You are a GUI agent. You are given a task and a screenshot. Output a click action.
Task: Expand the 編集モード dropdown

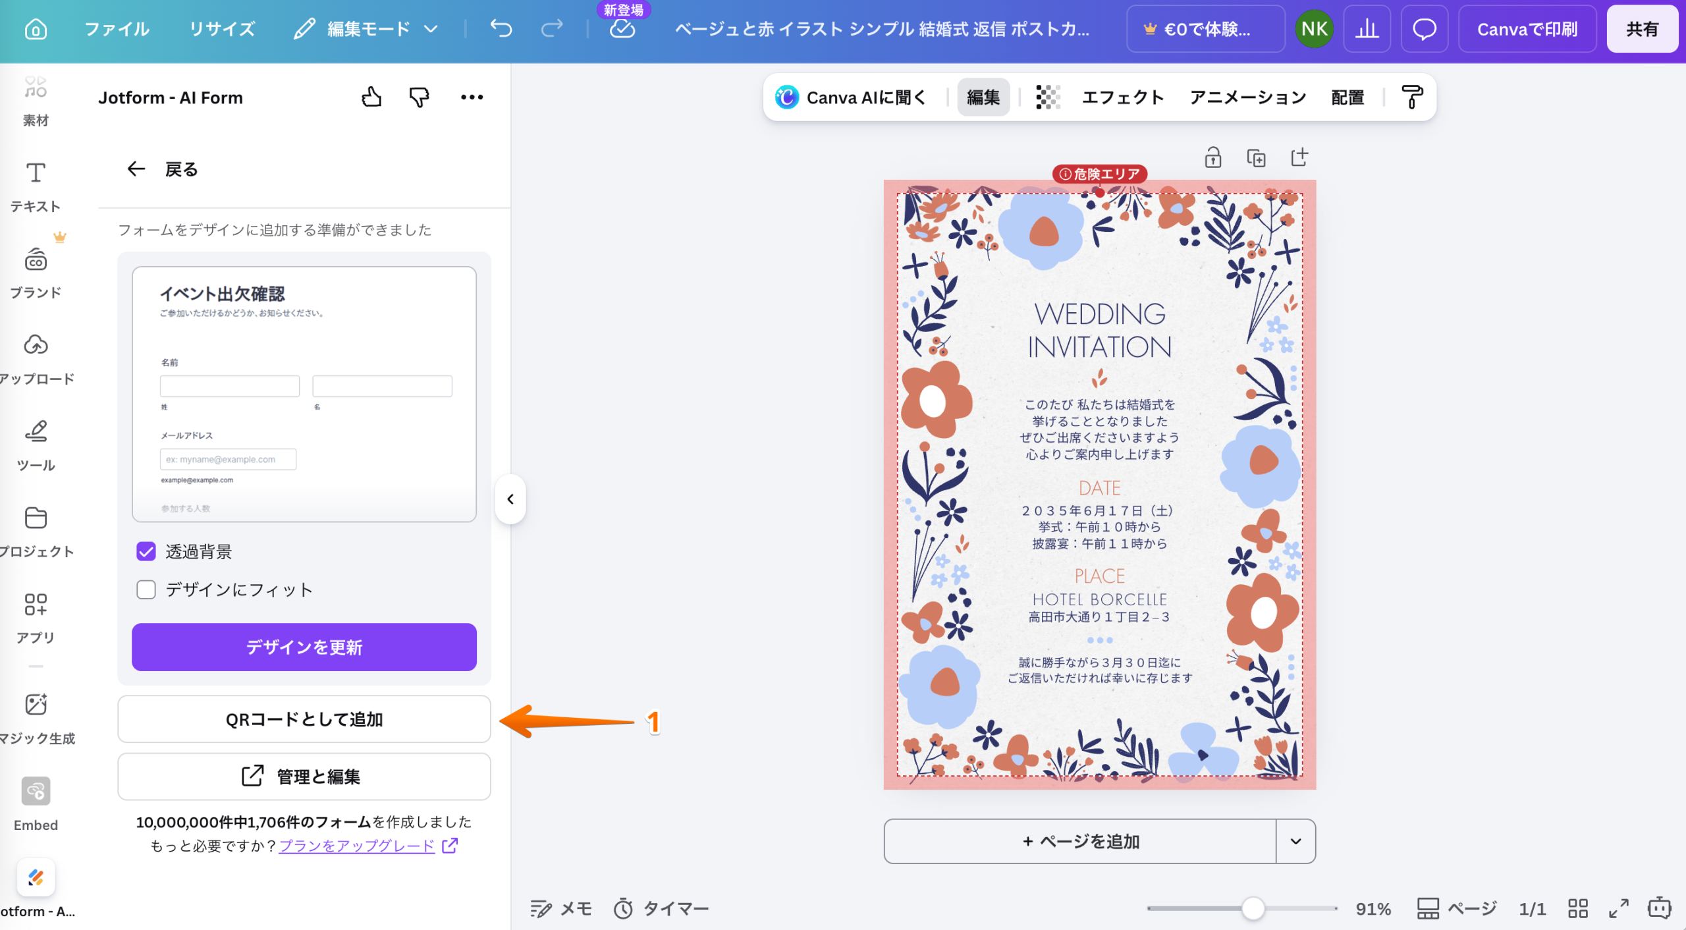pos(366,29)
